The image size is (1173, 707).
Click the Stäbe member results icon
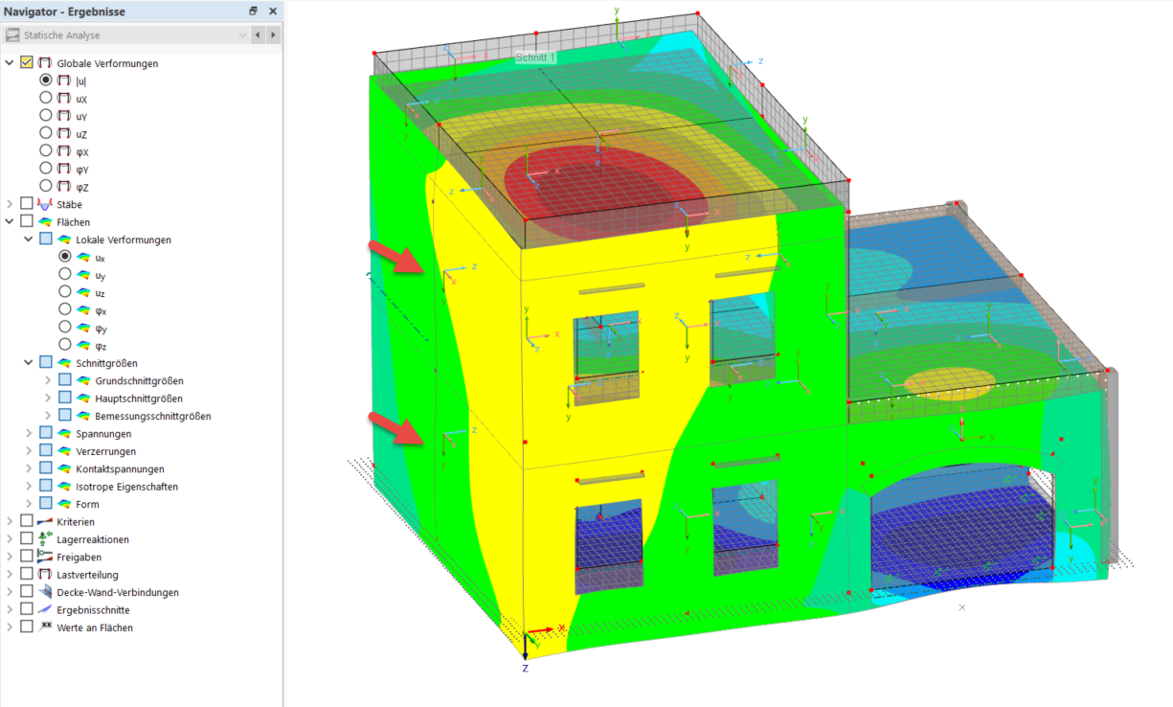tap(44, 203)
